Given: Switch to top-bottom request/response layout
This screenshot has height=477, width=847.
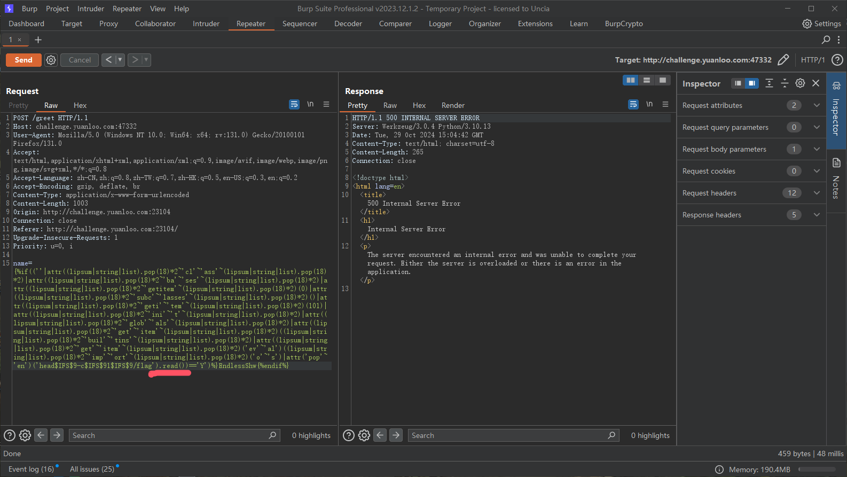Looking at the screenshot, I should coord(647,80).
